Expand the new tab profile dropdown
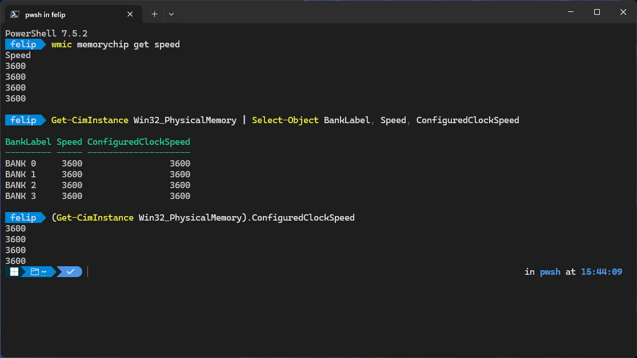 [171, 14]
